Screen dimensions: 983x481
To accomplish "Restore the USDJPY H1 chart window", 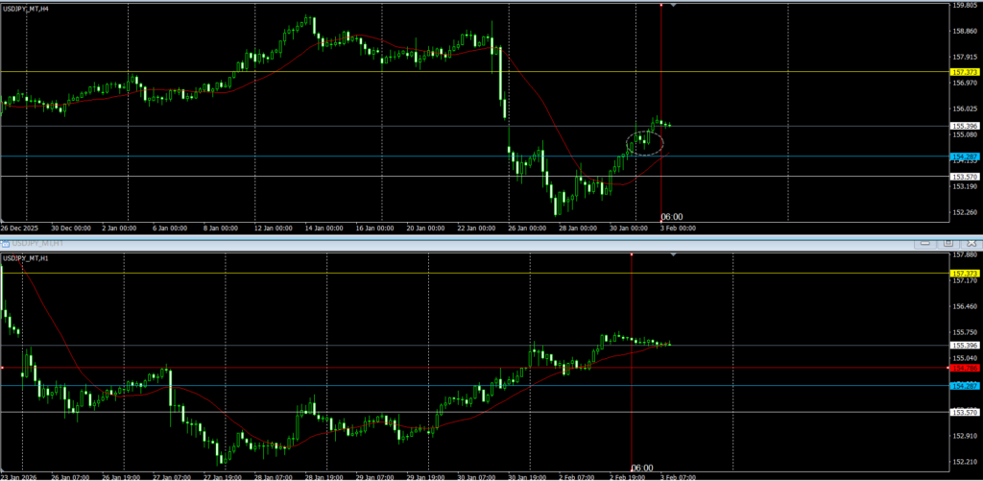I will pos(947,244).
